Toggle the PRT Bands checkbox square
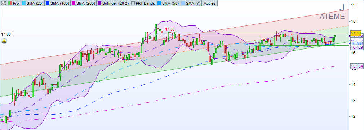The image size is (364, 130). click(x=133, y=3)
